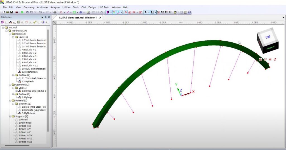The image size is (286, 150).
Task: Select the cursor selection tool
Action: click(146, 12)
